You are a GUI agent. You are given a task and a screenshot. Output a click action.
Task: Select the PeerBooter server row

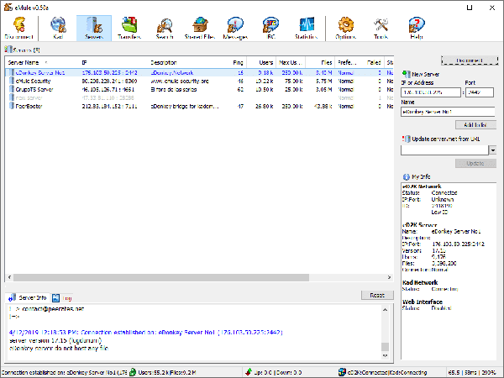coord(199,106)
